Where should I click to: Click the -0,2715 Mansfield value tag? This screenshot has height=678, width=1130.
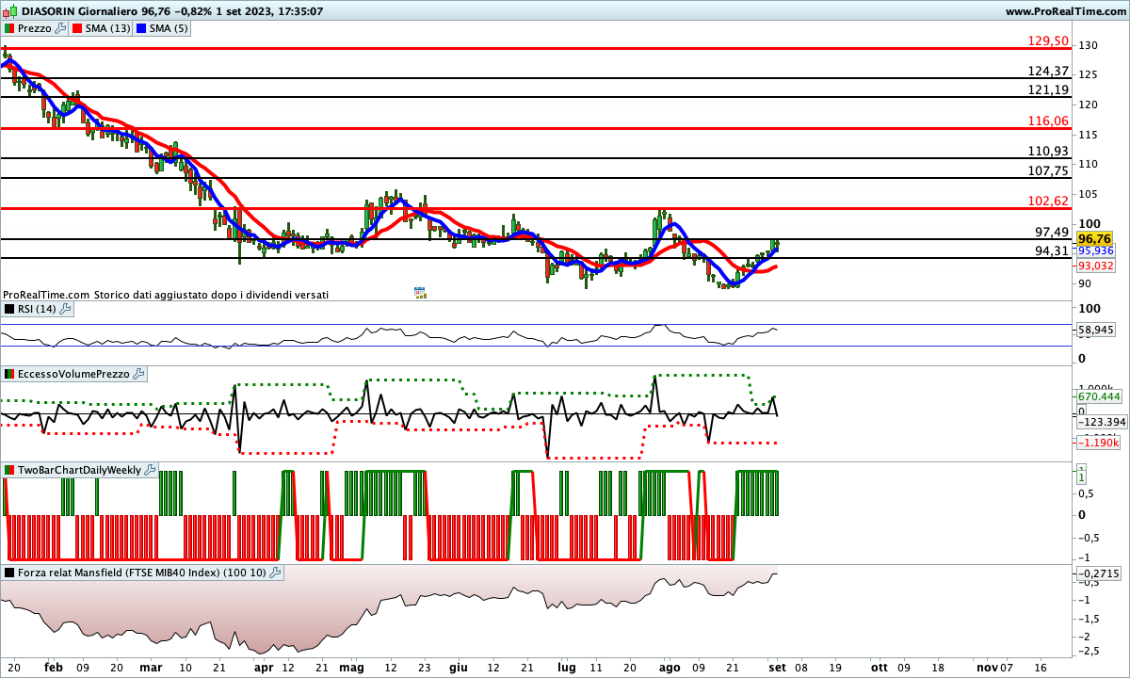(x=1098, y=573)
